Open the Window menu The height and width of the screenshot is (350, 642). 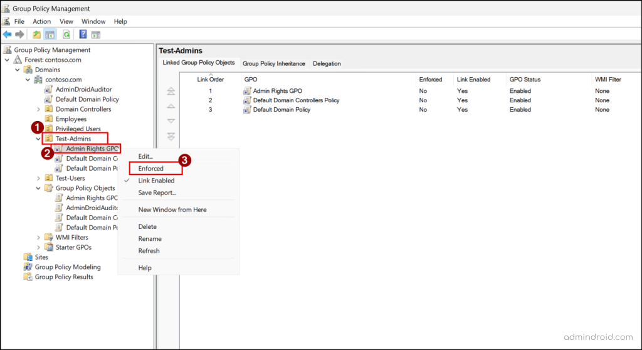[93, 21]
